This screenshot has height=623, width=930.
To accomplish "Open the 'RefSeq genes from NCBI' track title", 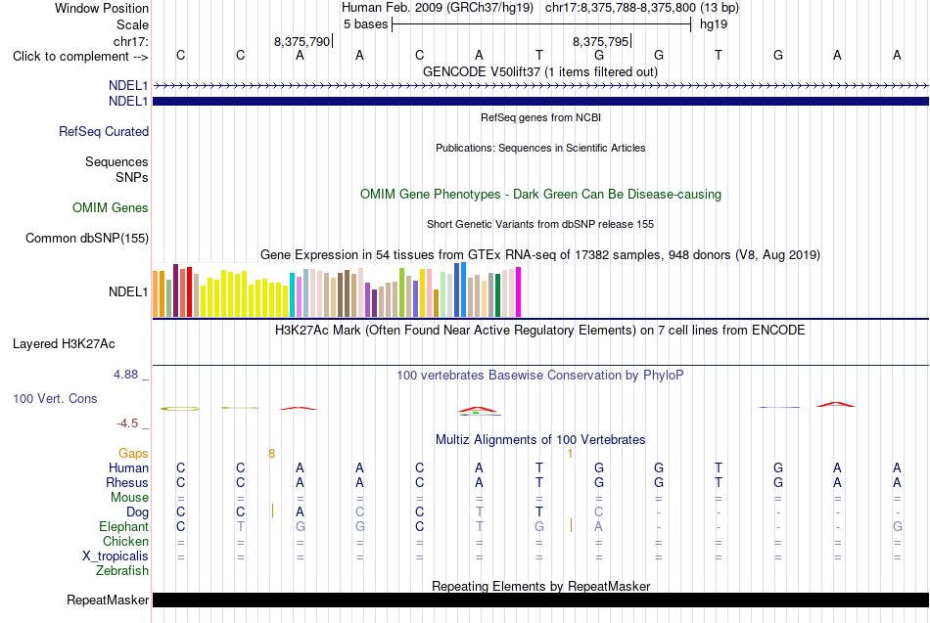I will click(x=541, y=117).
